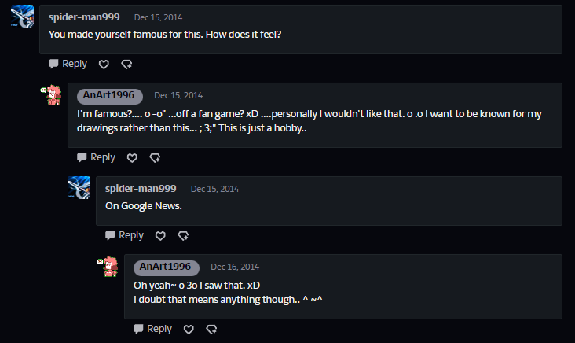This screenshot has width=575, height=343.
Task: Click AnArt1996's pink avatar next to the first reply
Action: point(51,95)
